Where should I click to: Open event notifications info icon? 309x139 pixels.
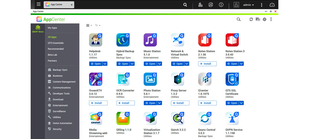[221, 5]
